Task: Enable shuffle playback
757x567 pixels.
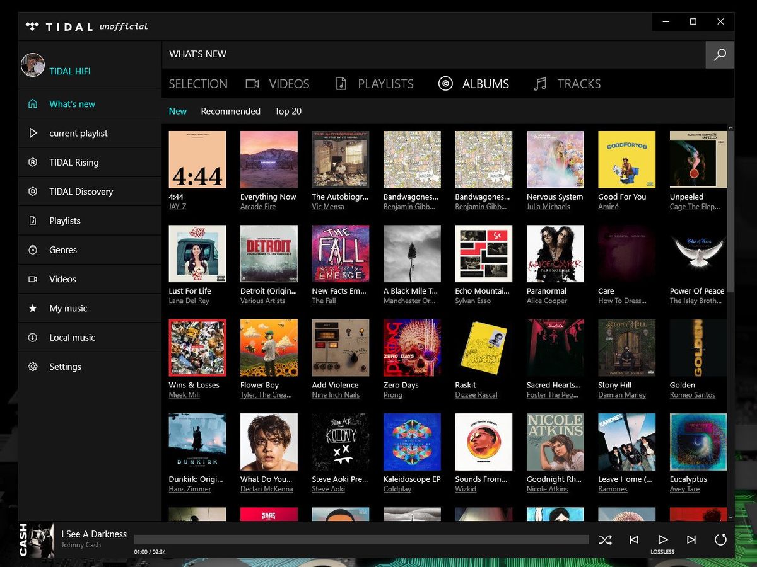Action: (605, 540)
